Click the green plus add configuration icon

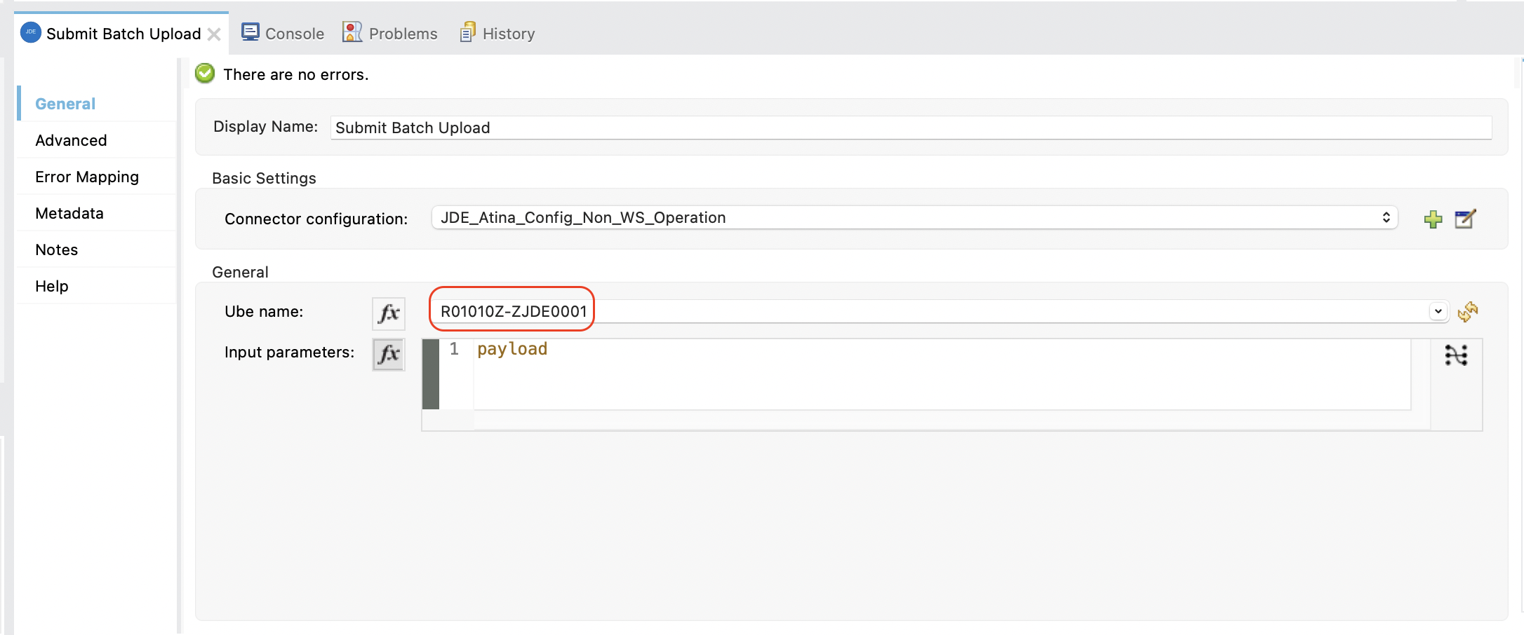pyautogui.click(x=1433, y=219)
